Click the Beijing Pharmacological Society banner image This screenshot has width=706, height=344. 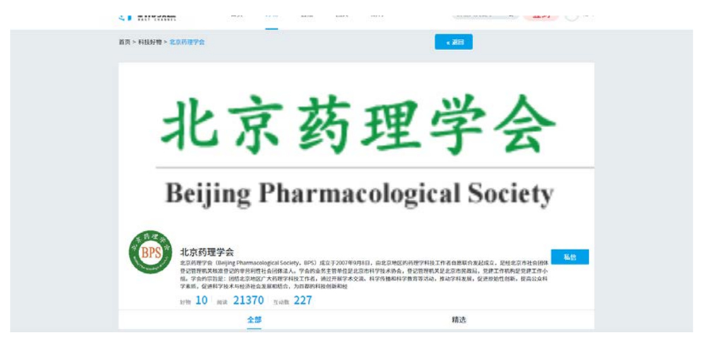356,148
